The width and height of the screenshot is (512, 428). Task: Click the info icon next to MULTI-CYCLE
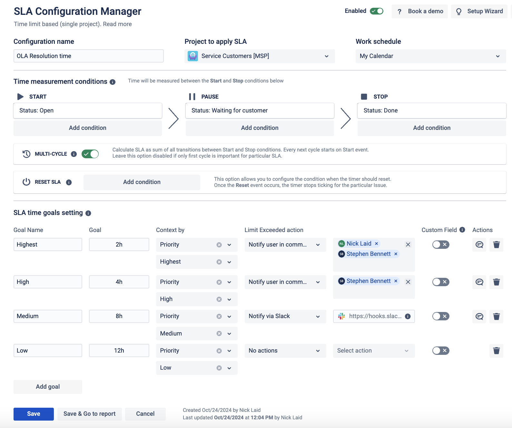pyautogui.click(x=74, y=154)
